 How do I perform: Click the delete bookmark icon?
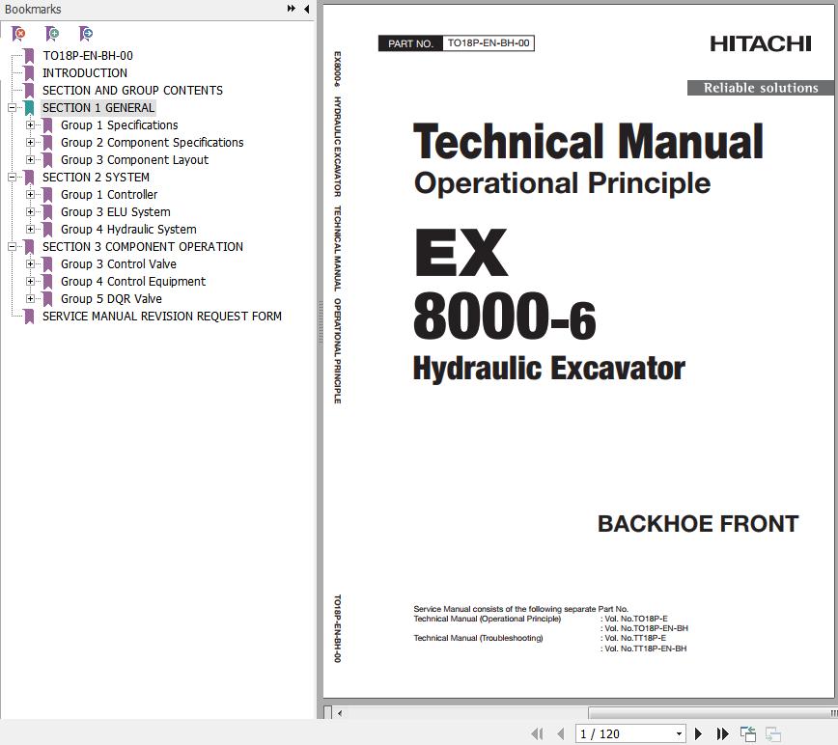pyautogui.click(x=18, y=34)
